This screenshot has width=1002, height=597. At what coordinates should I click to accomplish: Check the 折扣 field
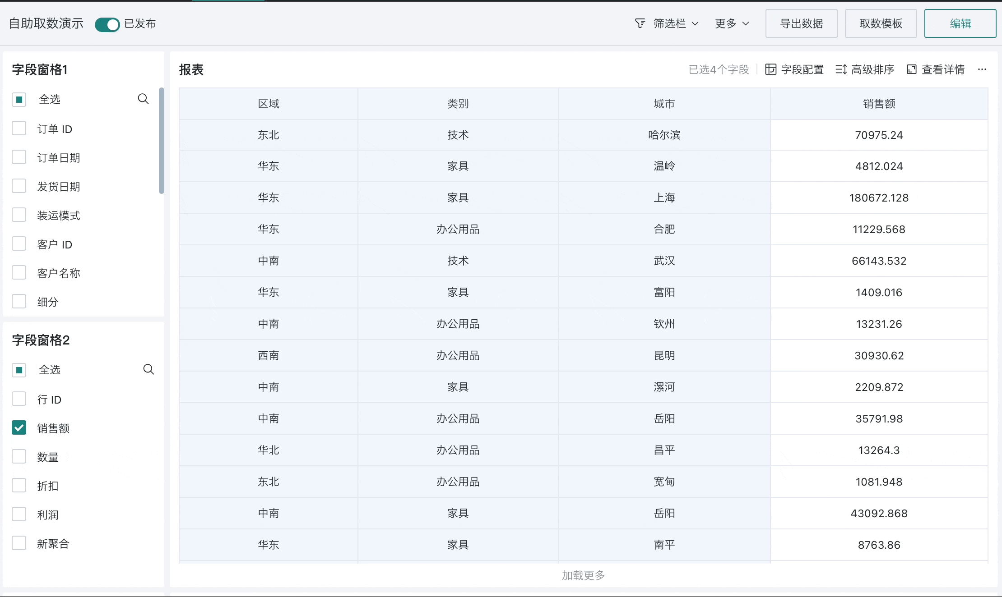(19, 486)
